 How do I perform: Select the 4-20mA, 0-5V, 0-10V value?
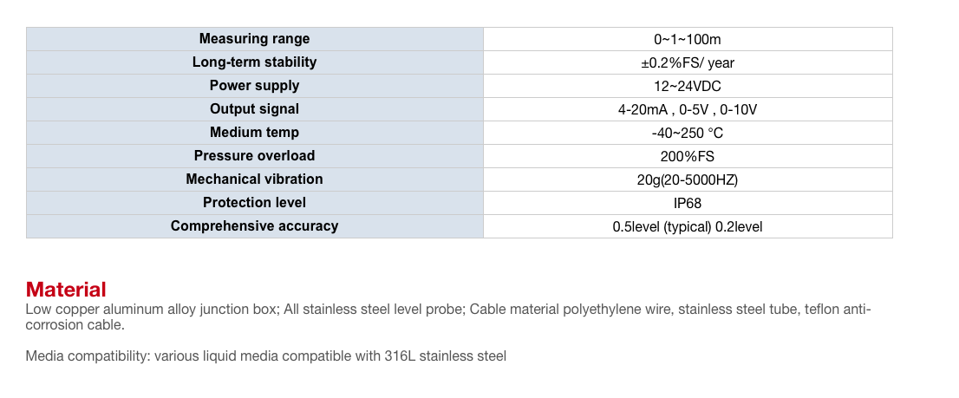(688, 110)
